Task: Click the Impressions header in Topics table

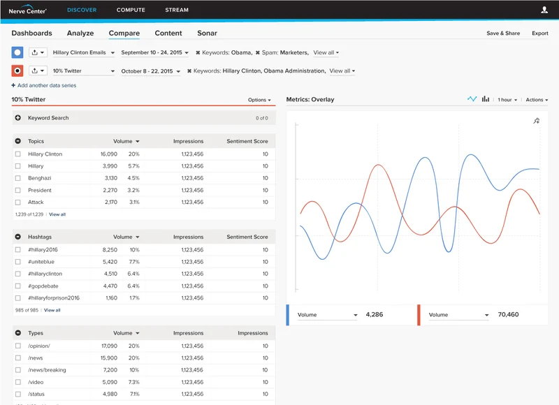Action: pos(188,142)
